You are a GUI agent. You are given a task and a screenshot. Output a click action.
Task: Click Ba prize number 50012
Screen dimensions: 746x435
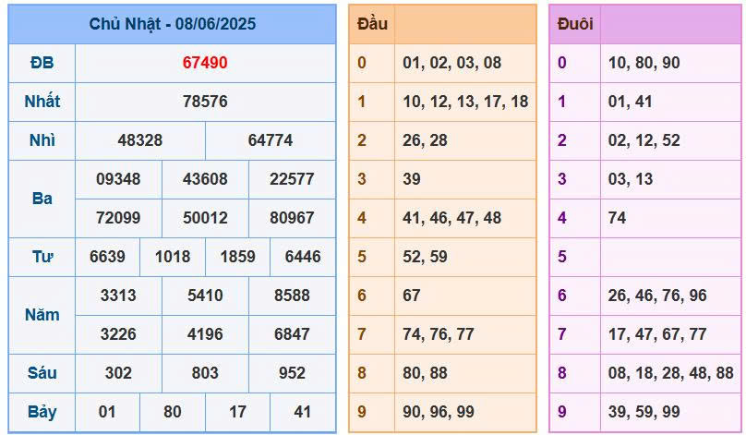pyautogui.click(x=205, y=218)
